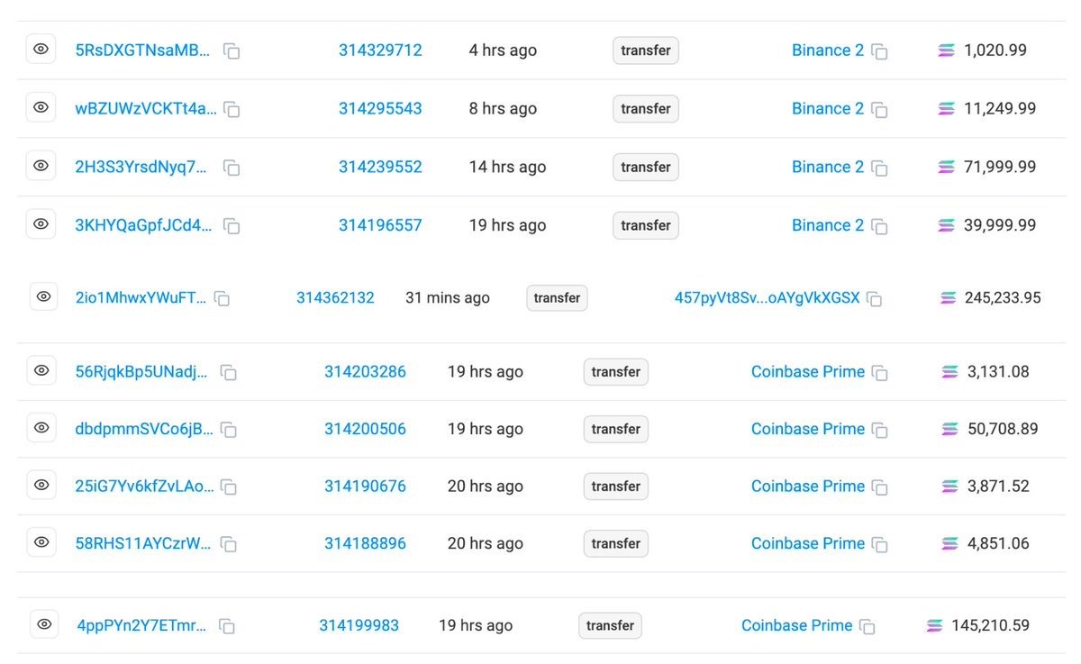Viewport: 1081px width, 664px height.
Task: Copy the 2H3S3YrsdNyq7 signature
Action: 232,168
